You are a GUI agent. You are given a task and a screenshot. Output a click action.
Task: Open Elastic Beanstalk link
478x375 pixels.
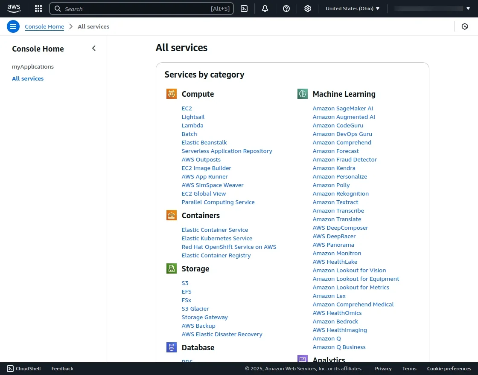tap(204, 142)
